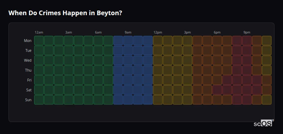Choose the Tuesday 3pm heatmap cell
The height and width of the screenshot is (134, 283).
pyautogui.click(x=187, y=50)
